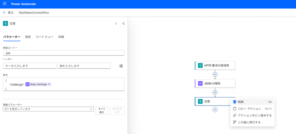
Task: Switch to the 設定 tab
Action: point(28,37)
